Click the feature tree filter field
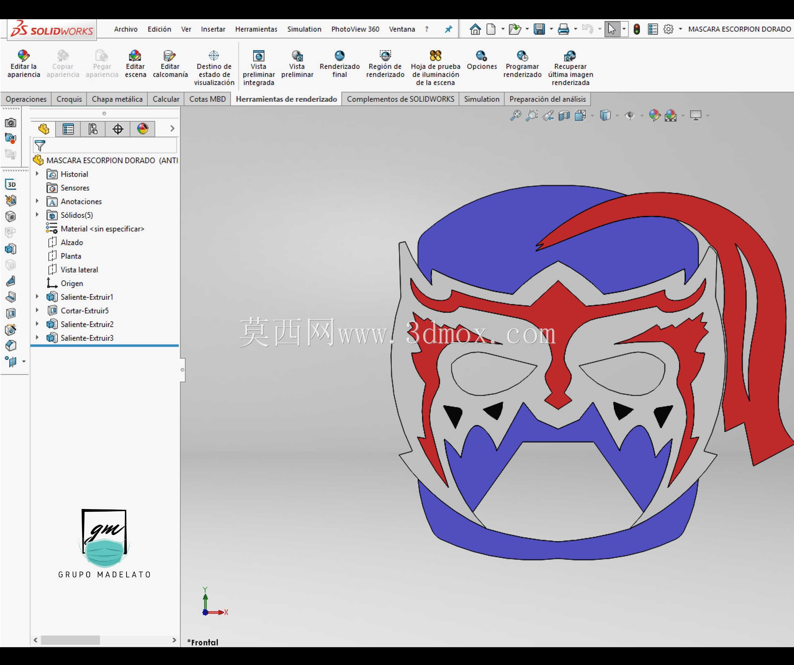 105,146
